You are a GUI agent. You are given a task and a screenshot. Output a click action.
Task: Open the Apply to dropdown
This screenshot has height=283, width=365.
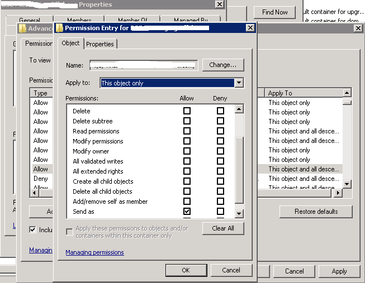tap(239, 83)
